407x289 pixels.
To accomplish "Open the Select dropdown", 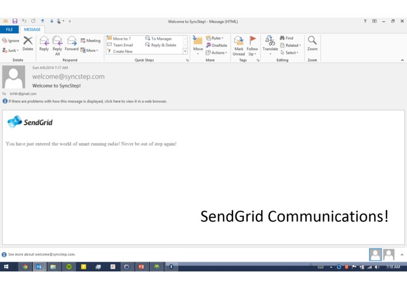I will (289, 52).
